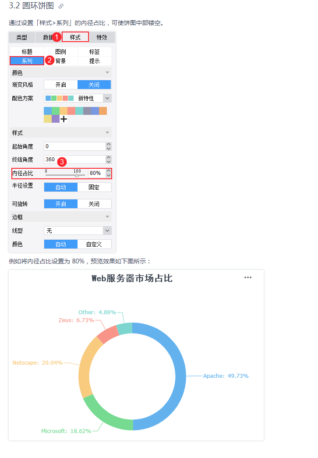
Task: Pick the teal palette swatch
Action: (x=79, y=111)
